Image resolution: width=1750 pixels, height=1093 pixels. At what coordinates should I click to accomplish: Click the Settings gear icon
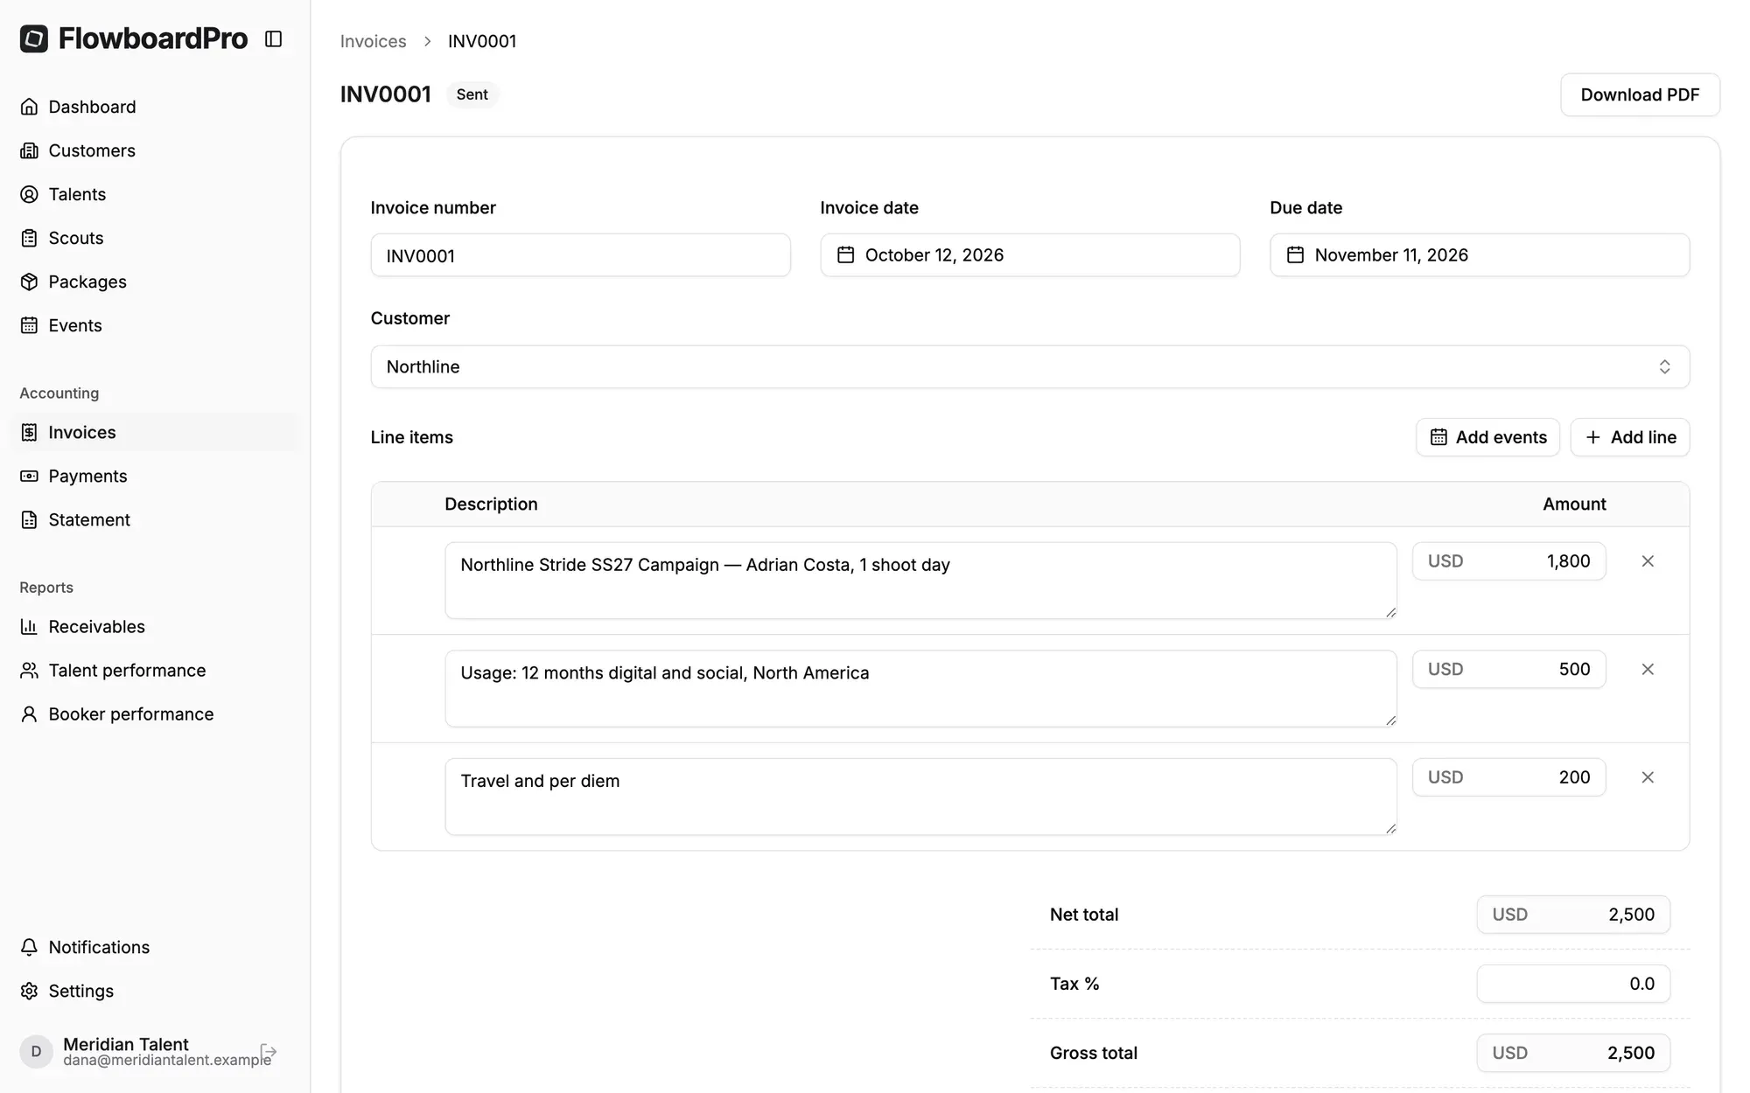point(30,991)
